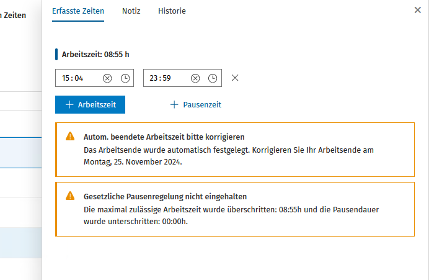Select the 'Arbeitszeit: 08:55 h' heading

click(95, 55)
